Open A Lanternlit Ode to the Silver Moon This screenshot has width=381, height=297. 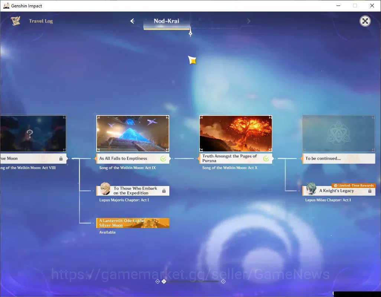click(x=133, y=223)
